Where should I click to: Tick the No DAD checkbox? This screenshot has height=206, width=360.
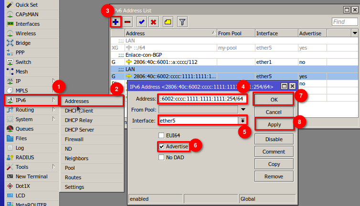click(162, 157)
